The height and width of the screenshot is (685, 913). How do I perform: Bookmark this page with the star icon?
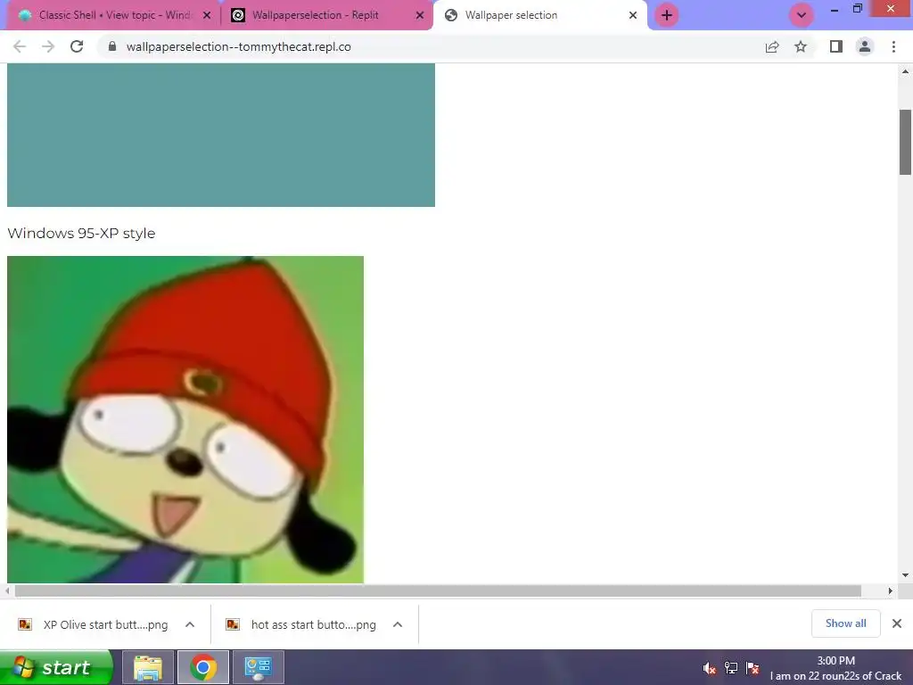point(801,46)
